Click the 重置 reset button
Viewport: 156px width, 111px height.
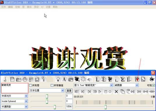69,91
